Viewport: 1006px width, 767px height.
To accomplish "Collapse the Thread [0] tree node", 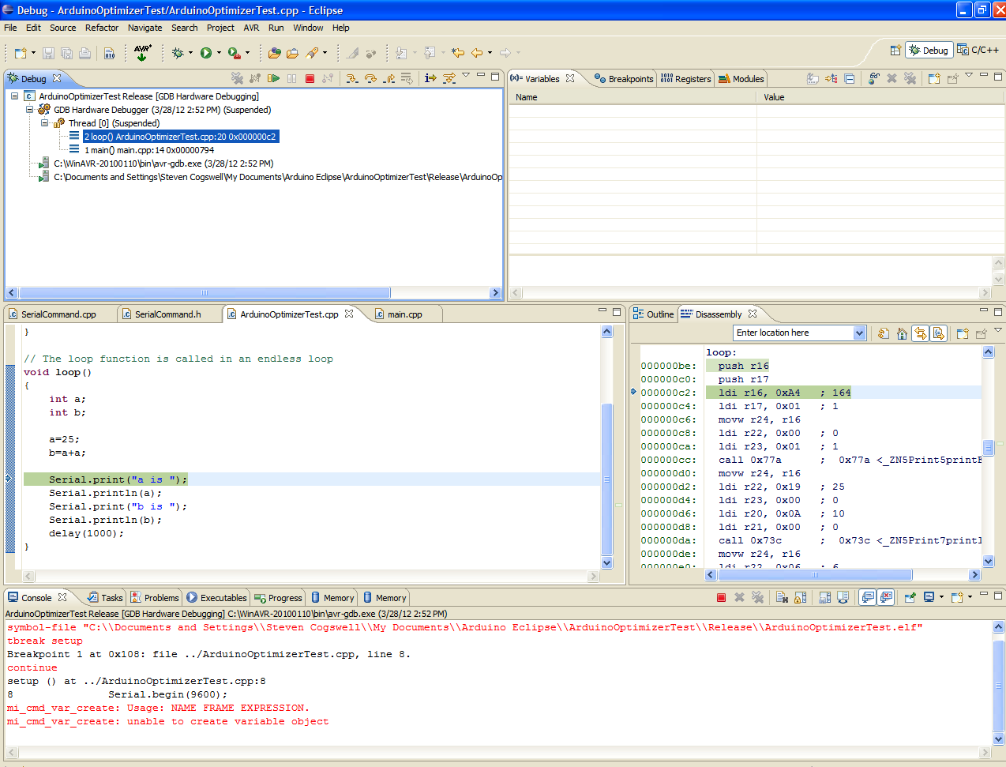I will pyautogui.click(x=45, y=123).
